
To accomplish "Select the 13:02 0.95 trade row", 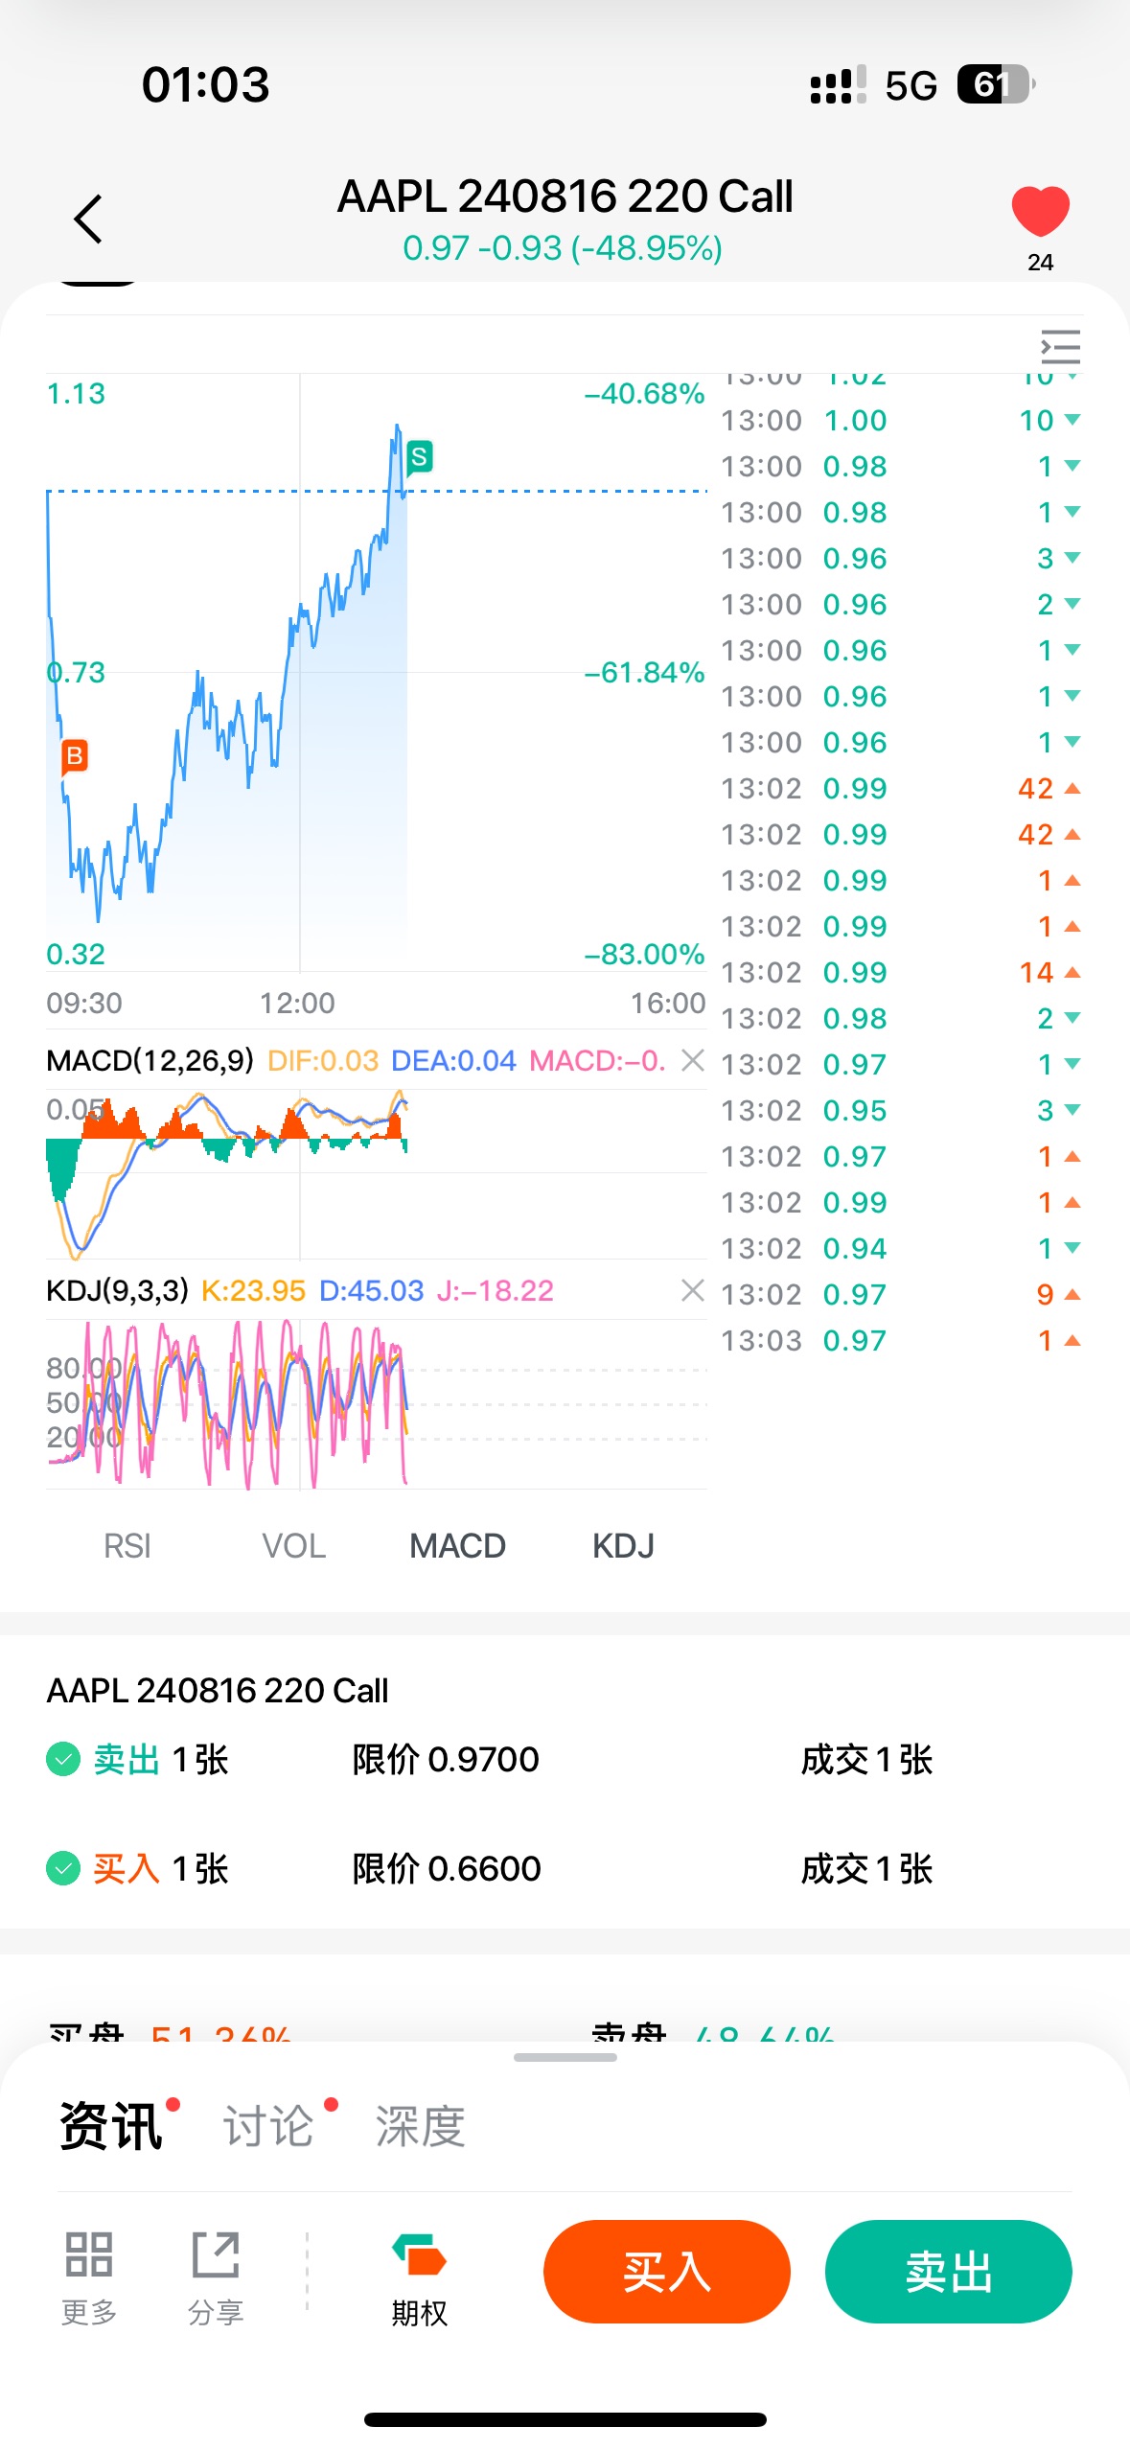I will (901, 1110).
